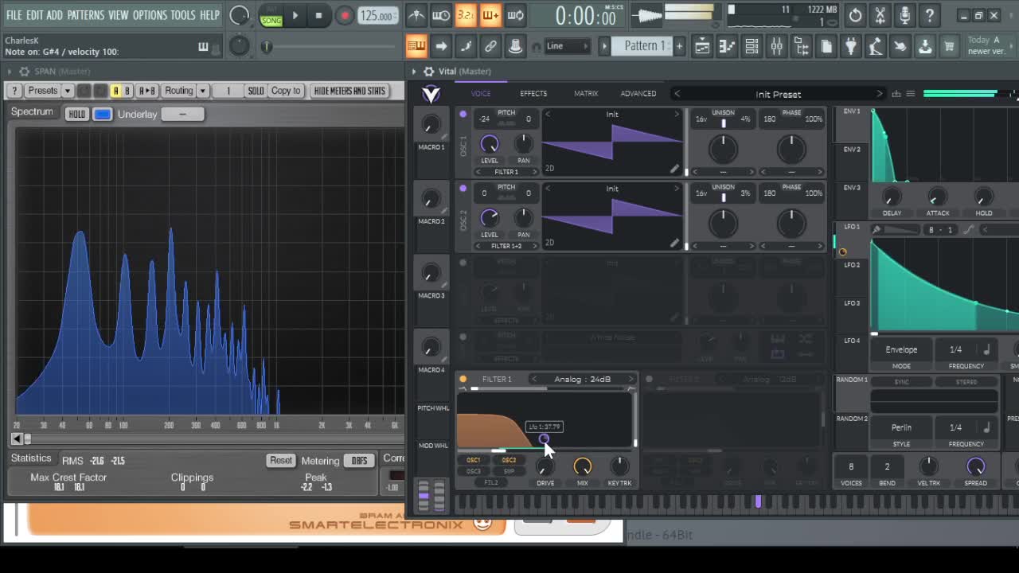Click the Reset statistics button
The width and height of the screenshot is (1019, 573).
pyautogui.click(x=281, y=461)
